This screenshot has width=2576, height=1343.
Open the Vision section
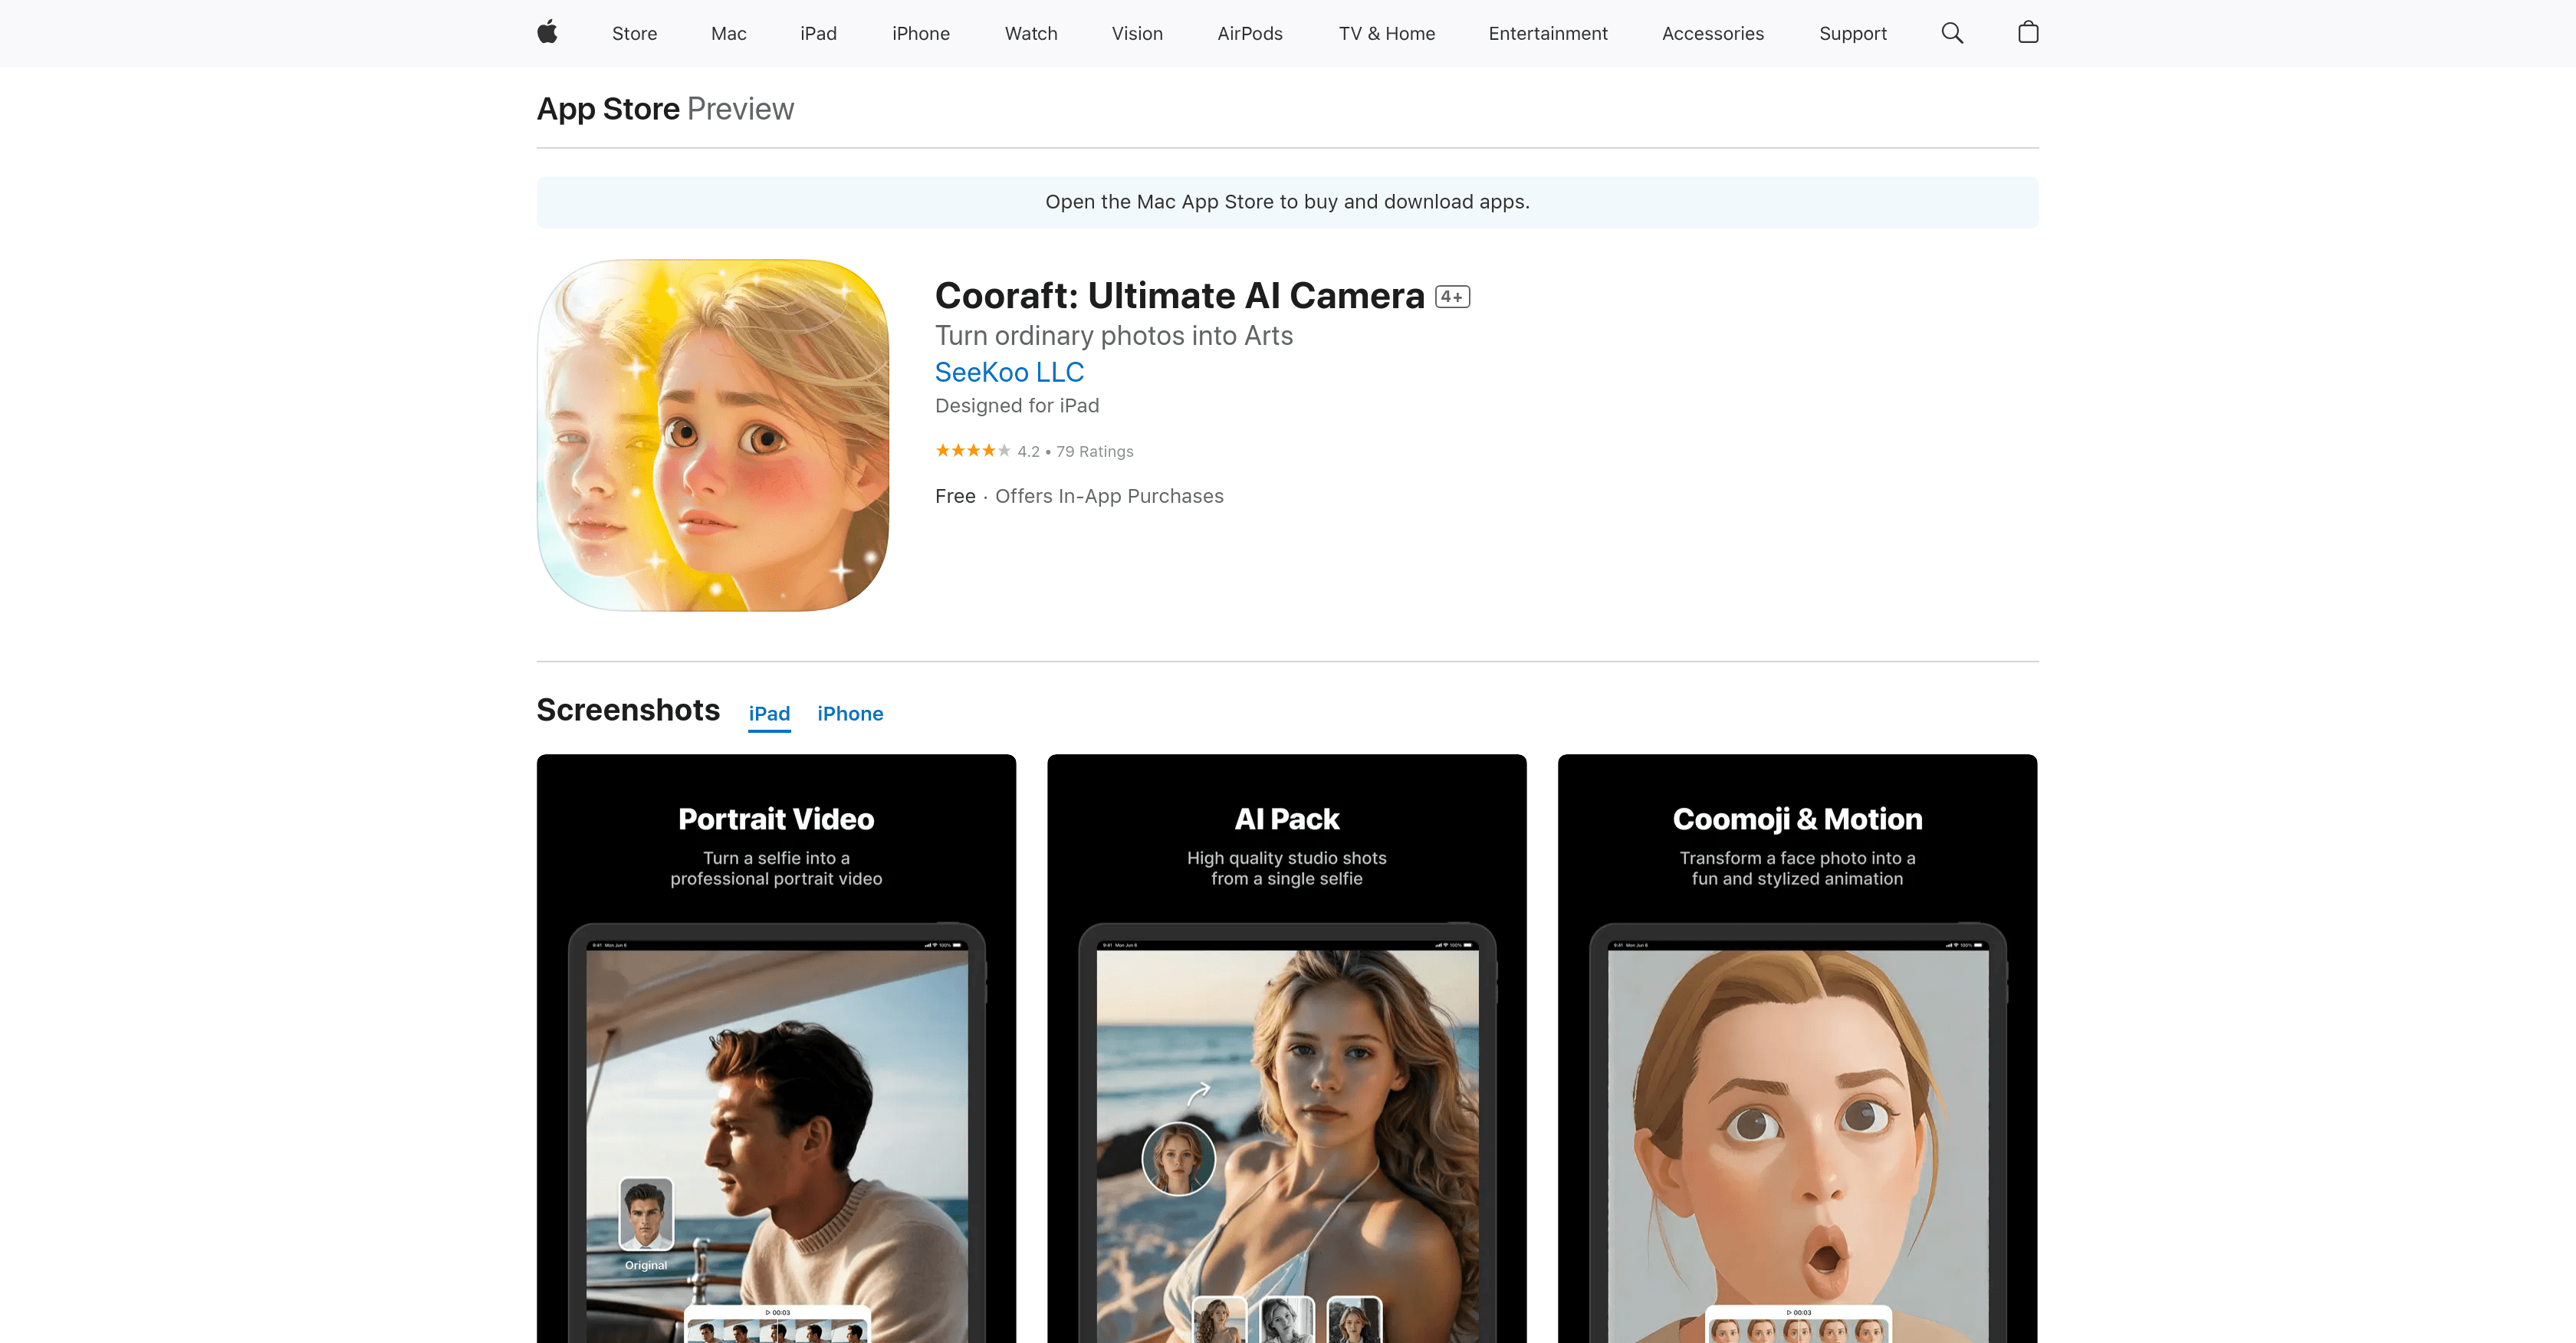(1137, 33)
